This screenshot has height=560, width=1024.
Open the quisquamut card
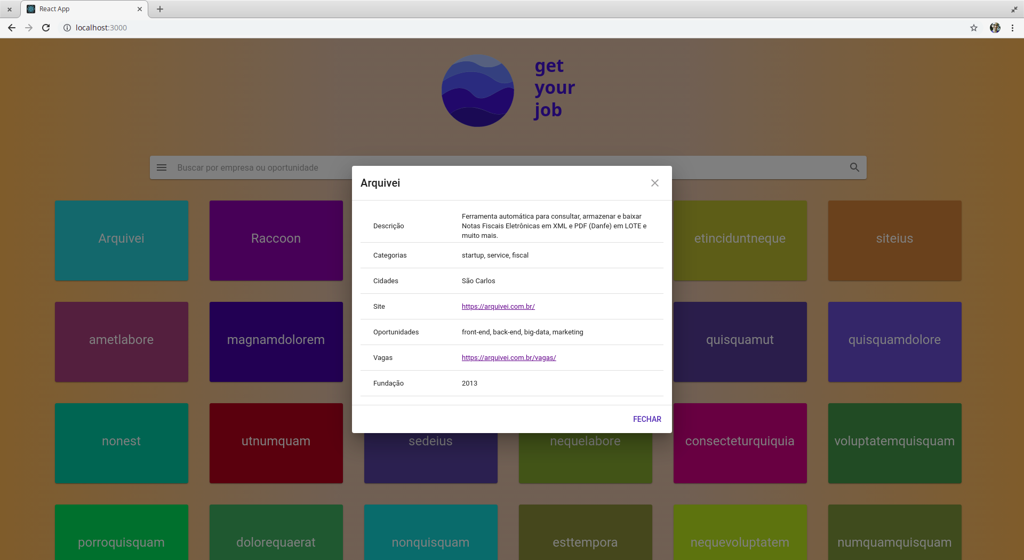click(x=740, y=342)
